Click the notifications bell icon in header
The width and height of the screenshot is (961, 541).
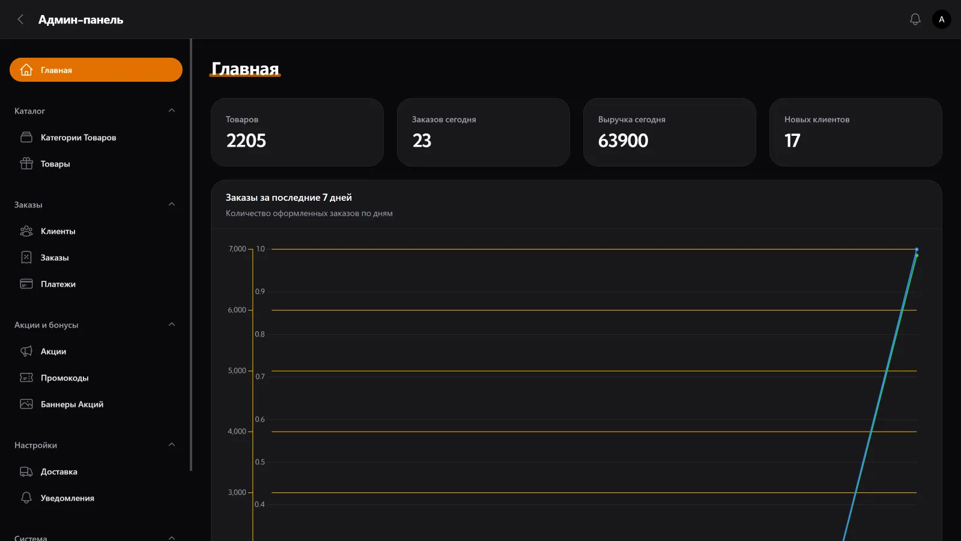pos(915,19)
